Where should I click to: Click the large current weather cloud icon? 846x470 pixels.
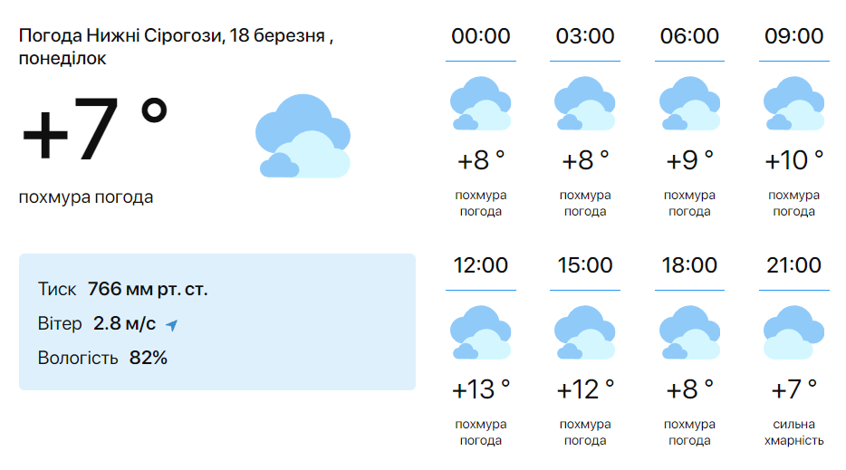303,136
